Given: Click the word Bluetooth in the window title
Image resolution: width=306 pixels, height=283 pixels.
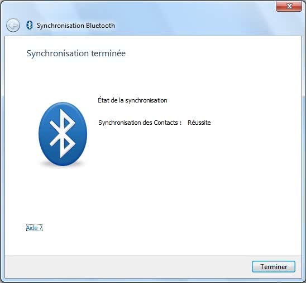Looking at the screenshot, I should (x=101, y=26).
